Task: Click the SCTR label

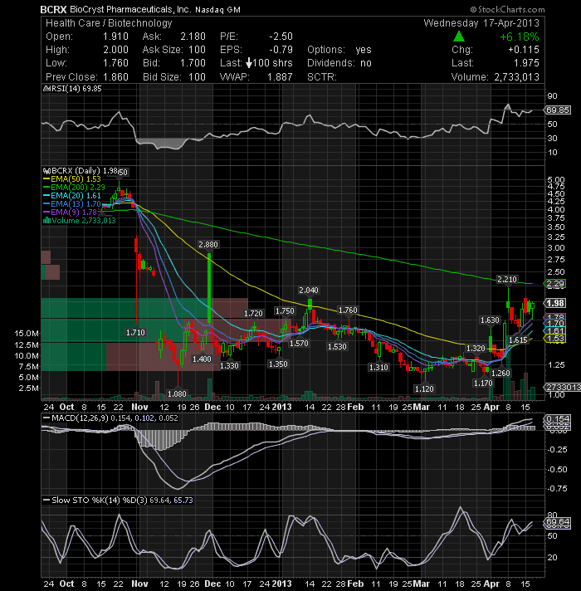Action: (321, 77)
